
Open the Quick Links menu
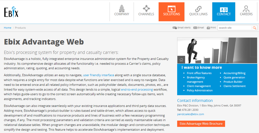[198, 12]
